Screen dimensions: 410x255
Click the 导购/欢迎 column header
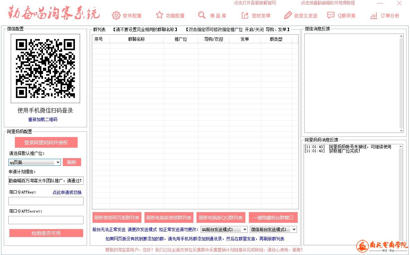[213, 39]
